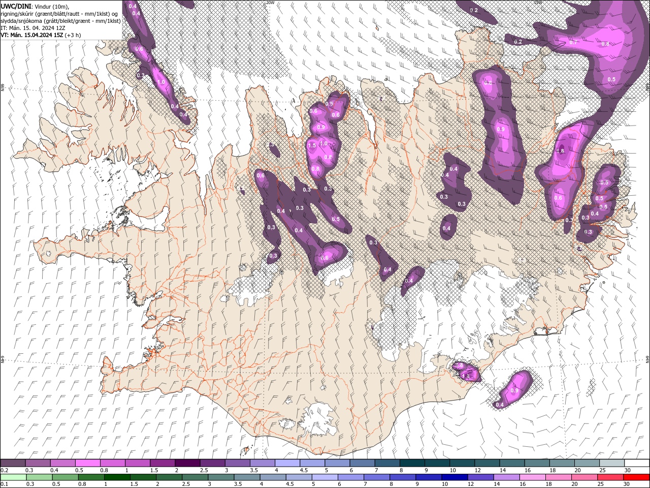This screenshot has height=488, width=650.
Task: Pick the rain-scale swatch for 0.5–0.8 mm
Action: click(x=66, y=477)
